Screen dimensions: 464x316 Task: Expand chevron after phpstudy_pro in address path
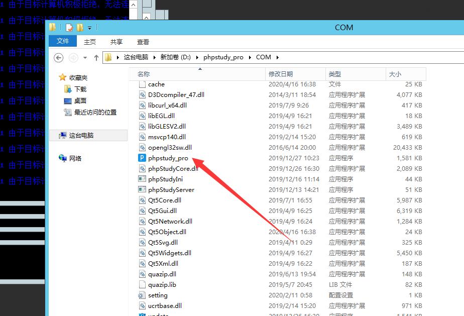tap(250, 57)
